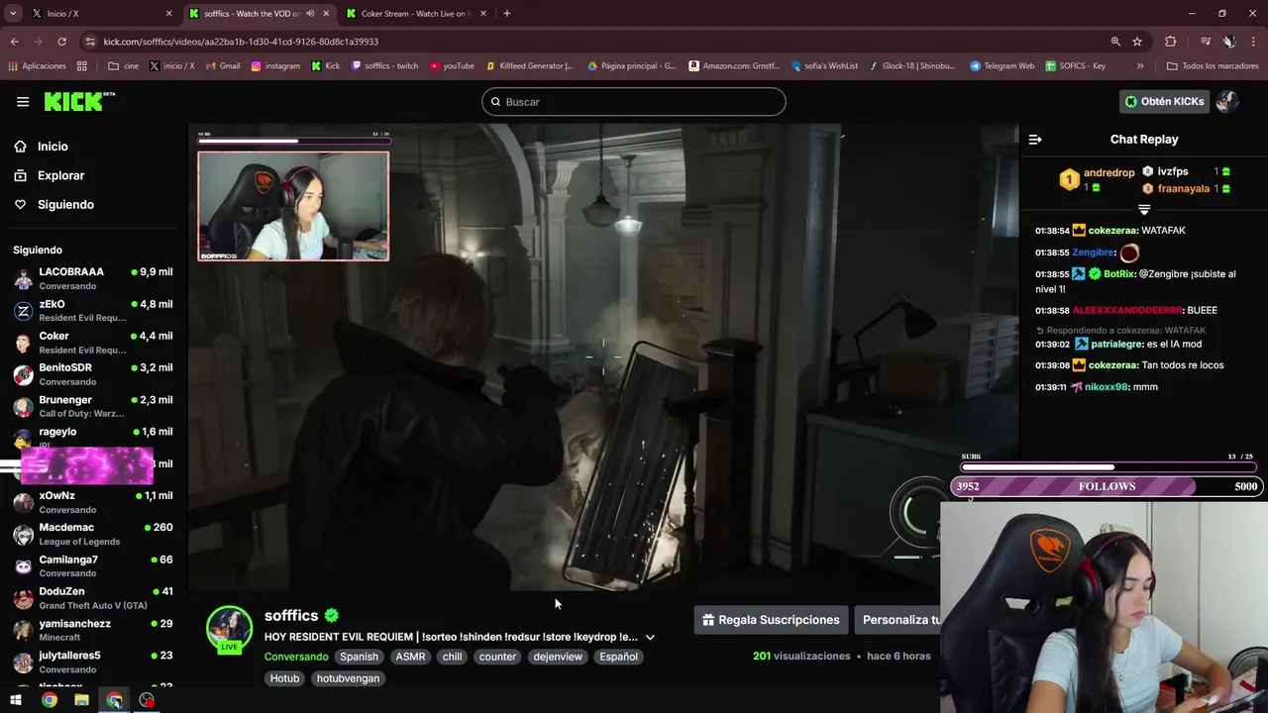Click the Macdemac avatar icon
This screenshot has width=1268, height=713.
pos(23,535)
